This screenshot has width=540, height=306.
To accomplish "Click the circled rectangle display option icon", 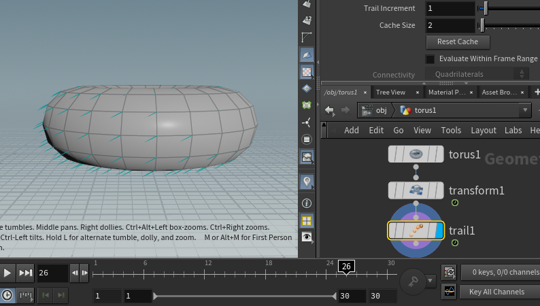I will coord(307,139).
